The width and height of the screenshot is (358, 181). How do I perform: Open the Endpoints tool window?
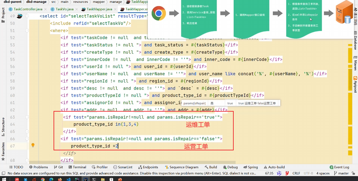[x=148, y=167]
